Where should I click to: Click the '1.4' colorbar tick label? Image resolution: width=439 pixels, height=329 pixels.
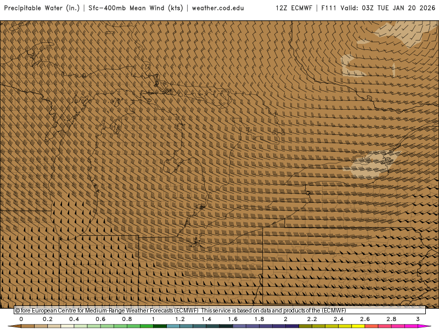(206, 319)
